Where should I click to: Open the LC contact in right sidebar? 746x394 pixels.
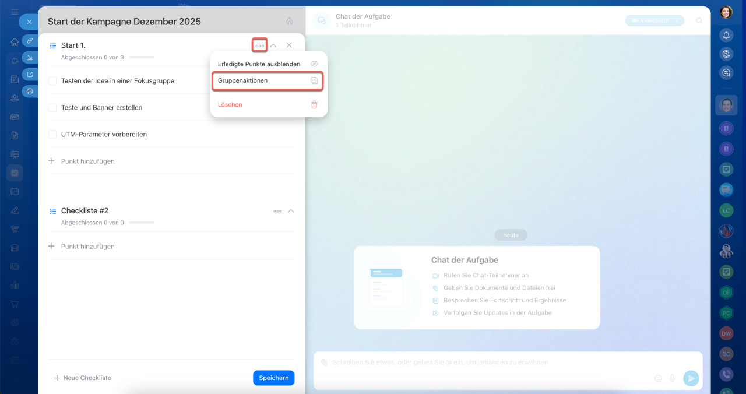(x=726, y=210)
